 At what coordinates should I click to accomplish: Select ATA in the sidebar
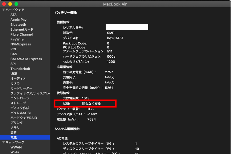pyautogui.click(x=14, y=15)
